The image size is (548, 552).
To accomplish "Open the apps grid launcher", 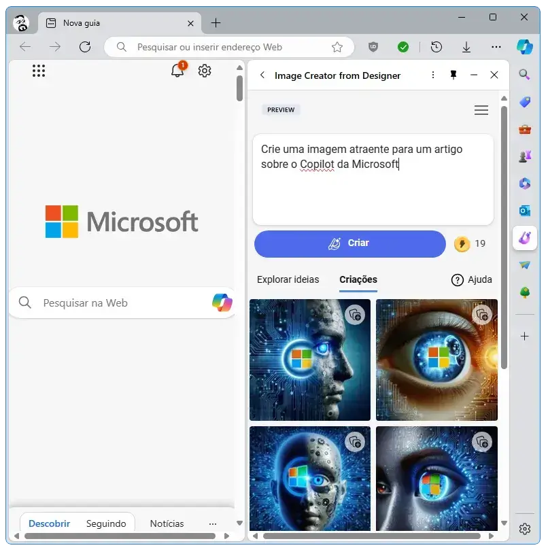I will pos(39,71).
